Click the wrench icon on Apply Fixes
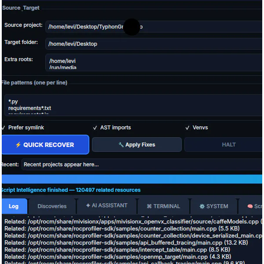This screenshot has width=264, height=264. click(121, 145)
